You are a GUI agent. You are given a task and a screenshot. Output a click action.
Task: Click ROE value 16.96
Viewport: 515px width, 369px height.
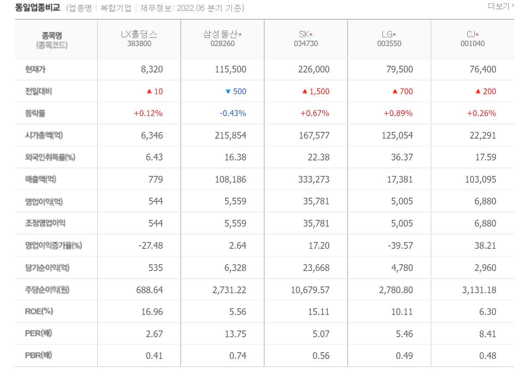tap(152, 312)
